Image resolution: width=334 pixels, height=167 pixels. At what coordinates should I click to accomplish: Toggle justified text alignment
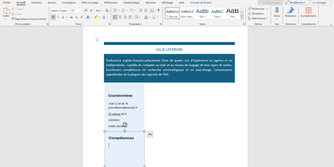tap(130, 17)
